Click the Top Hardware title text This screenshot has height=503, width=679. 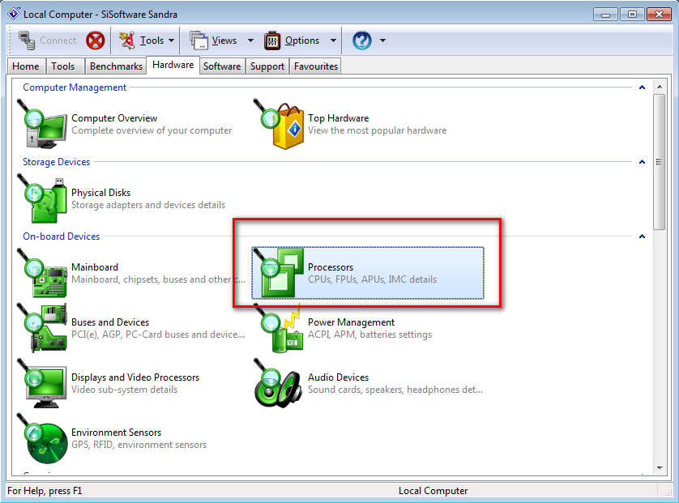[x=338, y=118]
